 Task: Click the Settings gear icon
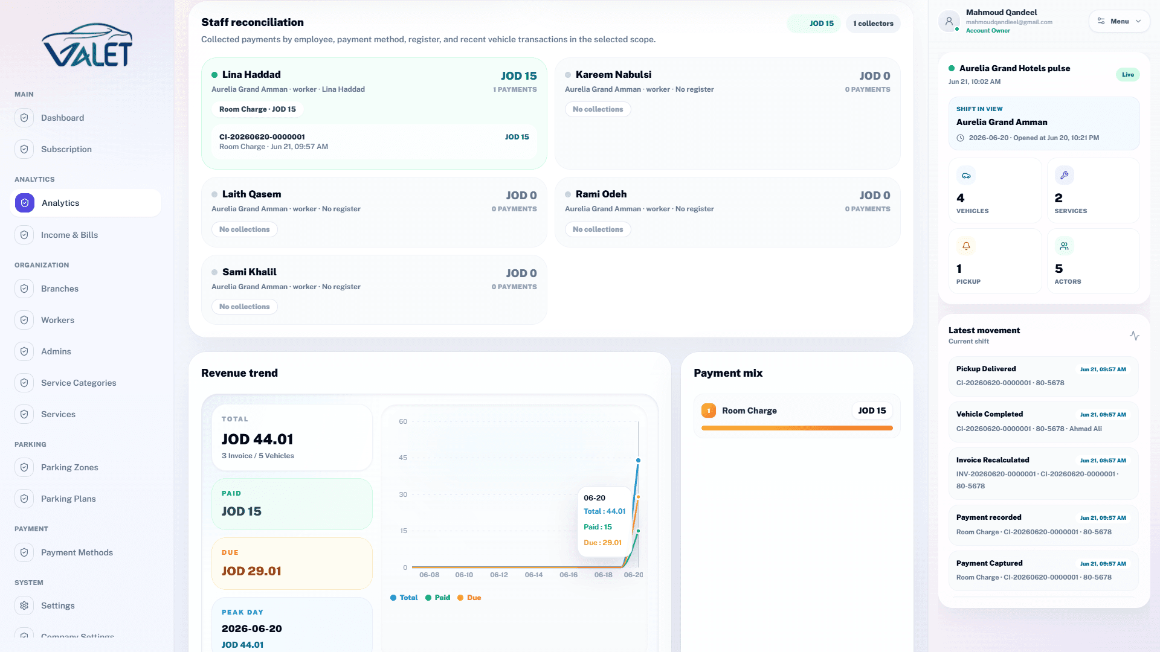tap(24, 606)
